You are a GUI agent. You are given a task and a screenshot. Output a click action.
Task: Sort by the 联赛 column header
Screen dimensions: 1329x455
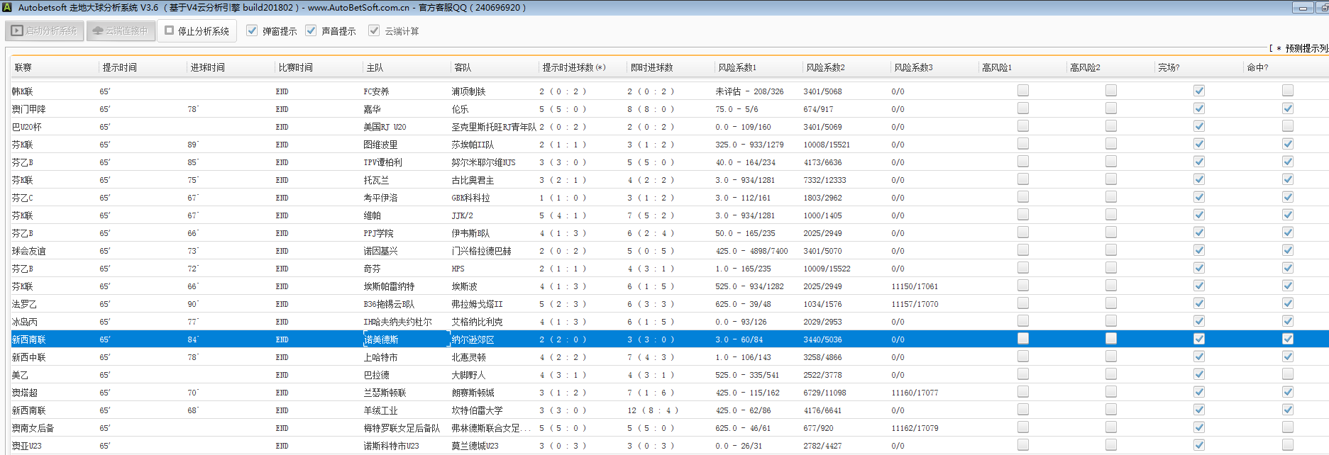coord(23,67)
